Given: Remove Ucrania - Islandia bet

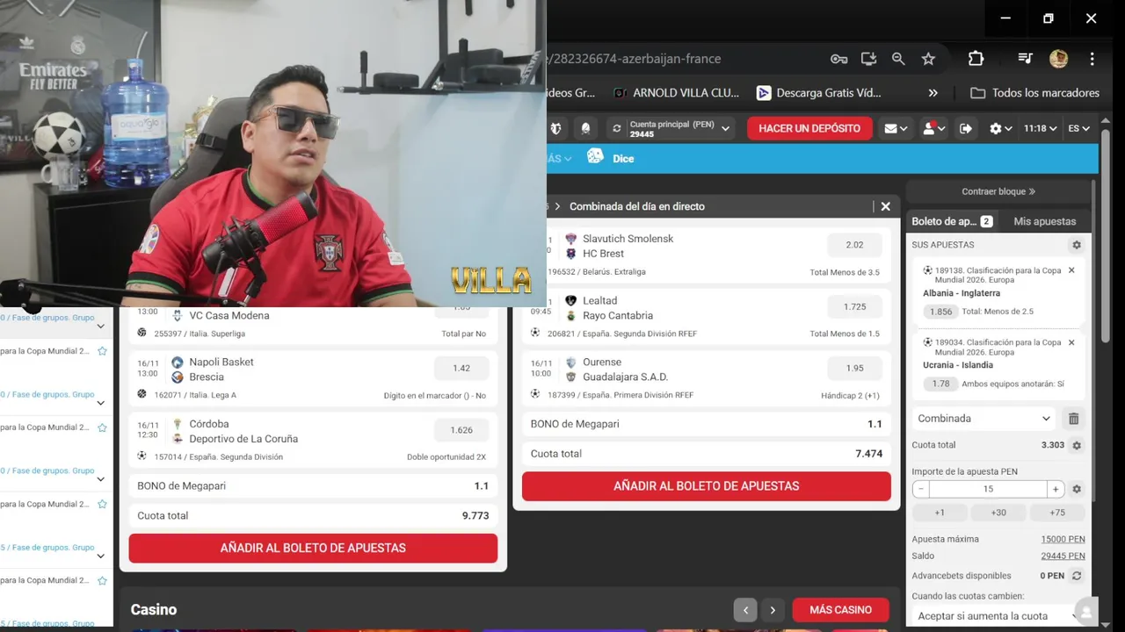Looking at the screenshot, I should (x=1071, y=342).
